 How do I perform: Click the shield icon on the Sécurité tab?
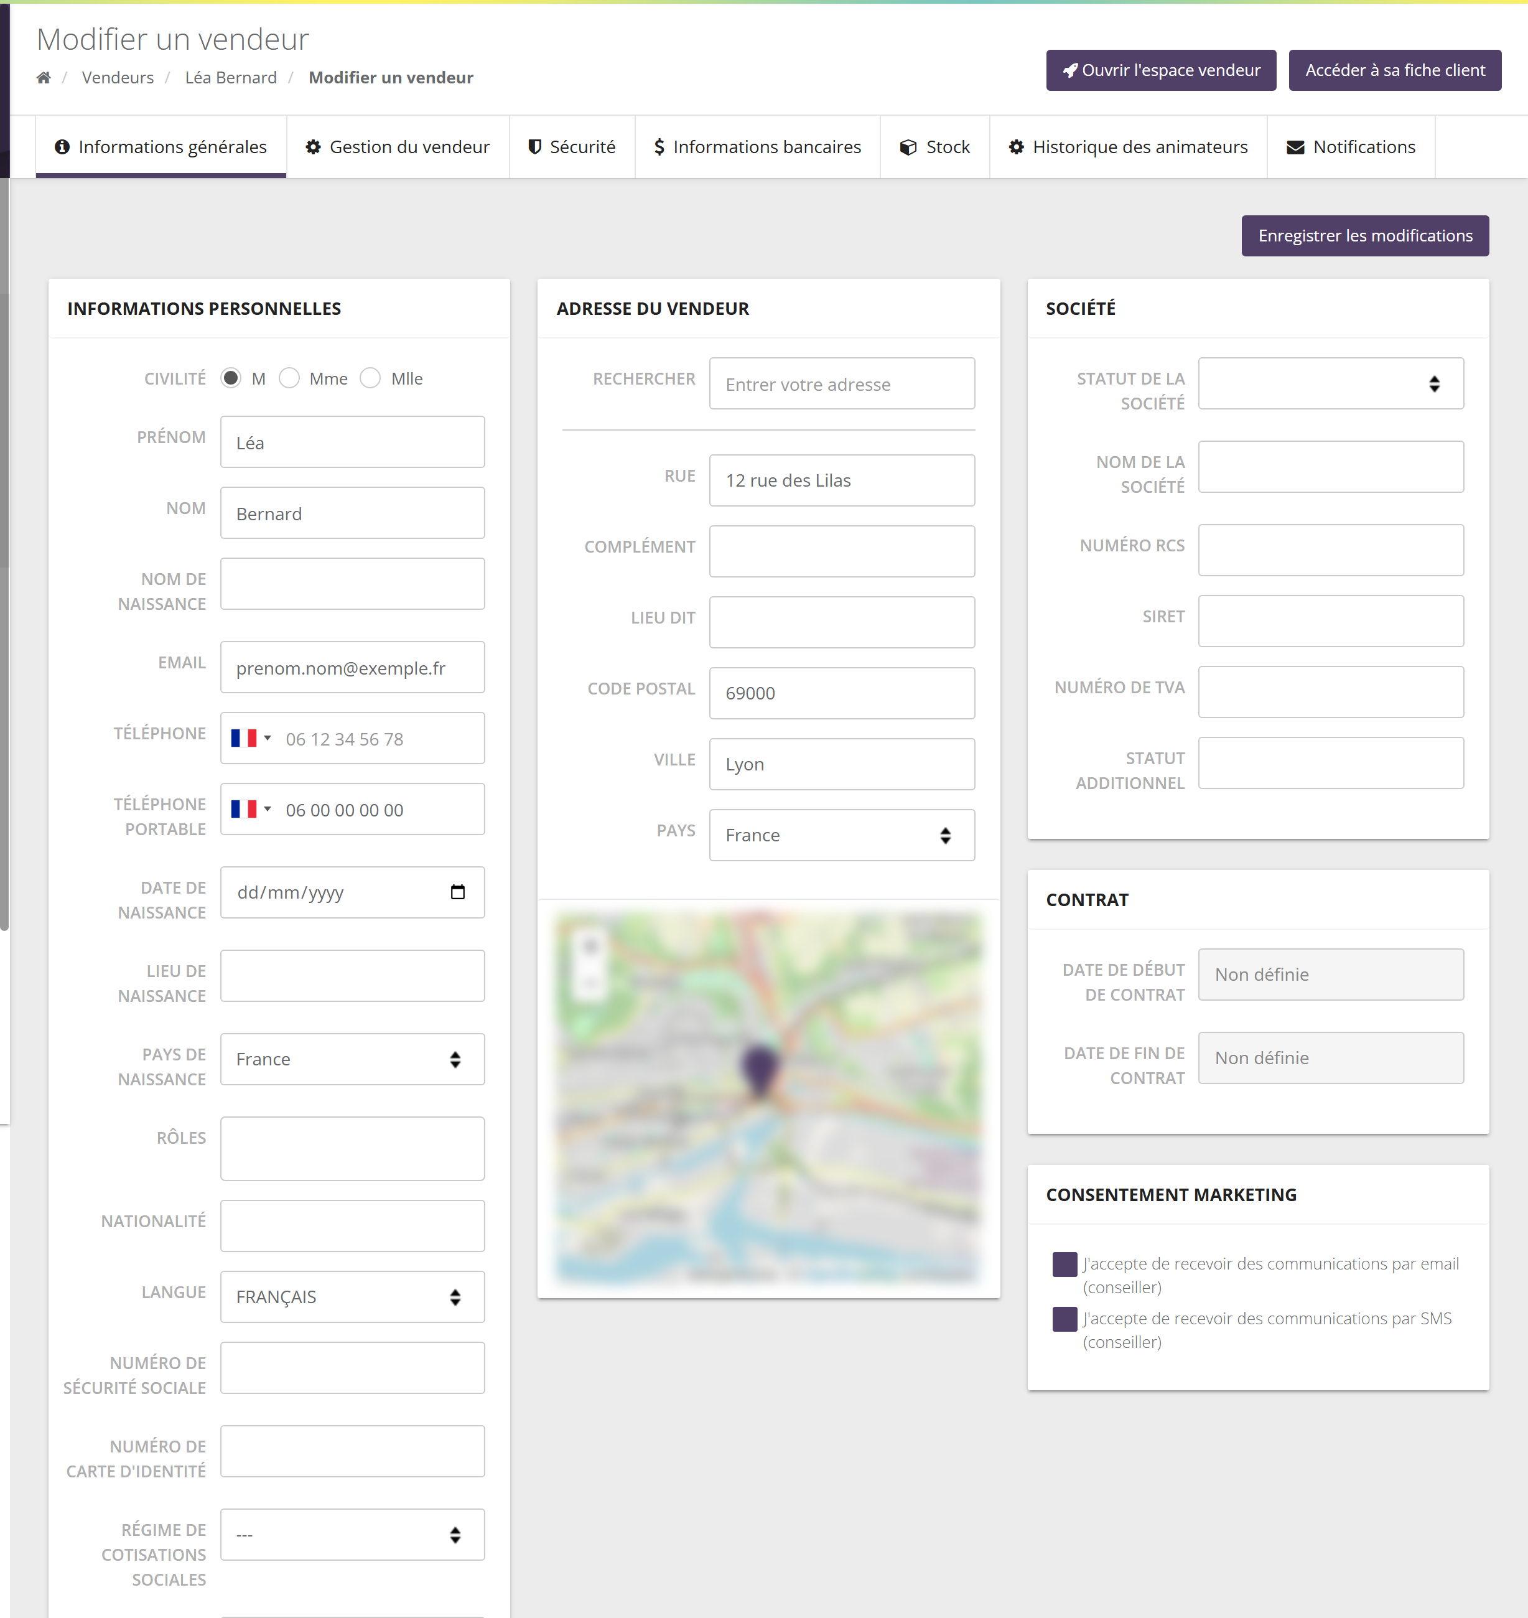coord(535,147)
